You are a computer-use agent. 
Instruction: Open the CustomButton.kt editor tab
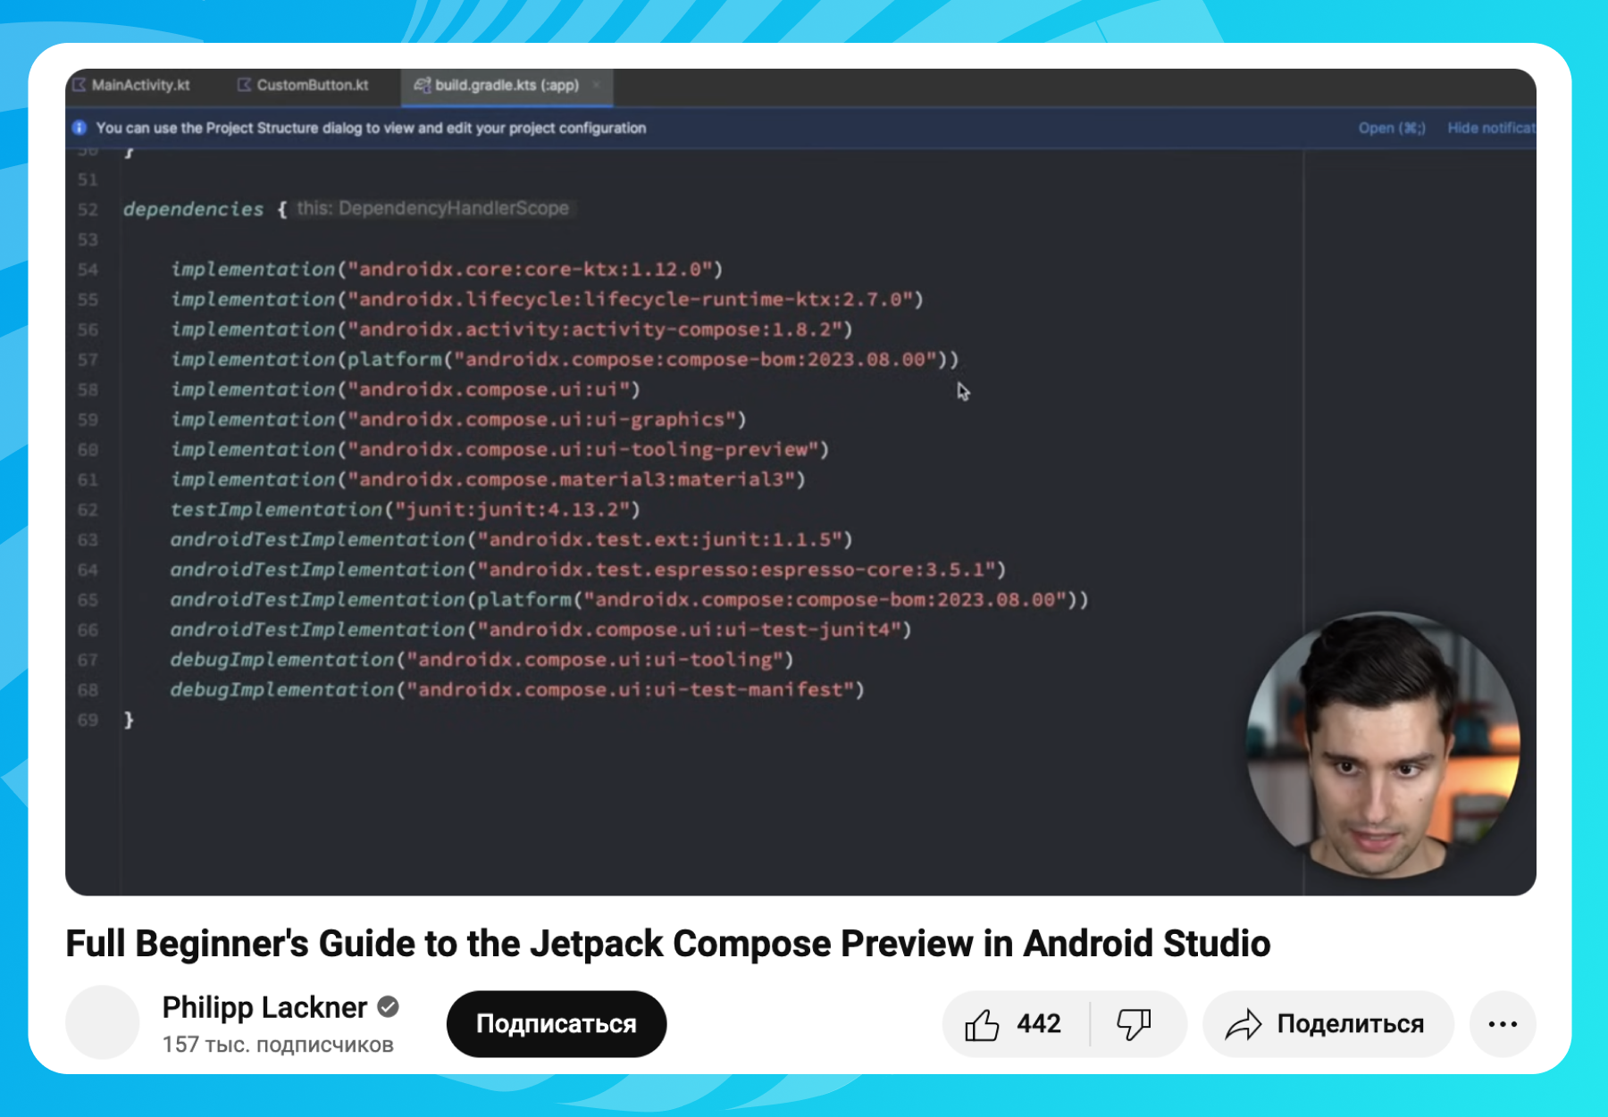(304, 85)
